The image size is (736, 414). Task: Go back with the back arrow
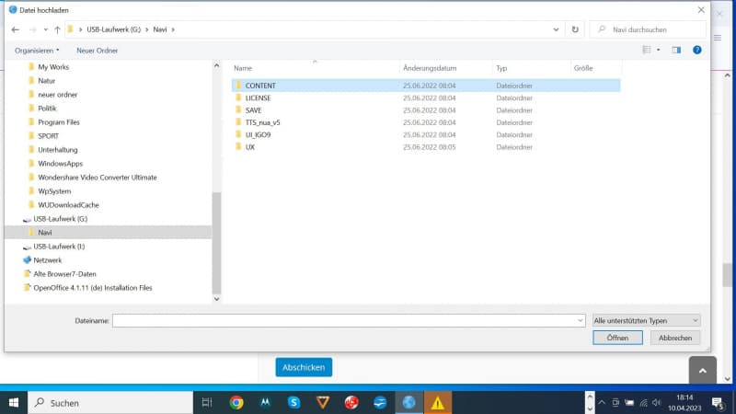pyautogui.click(x=16, y=29)
